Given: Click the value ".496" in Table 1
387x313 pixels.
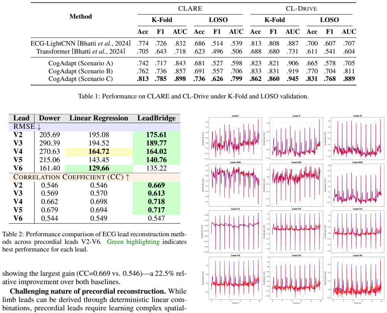Looking at the screenshot, I should pyautogui.click(x=217, y=51).
